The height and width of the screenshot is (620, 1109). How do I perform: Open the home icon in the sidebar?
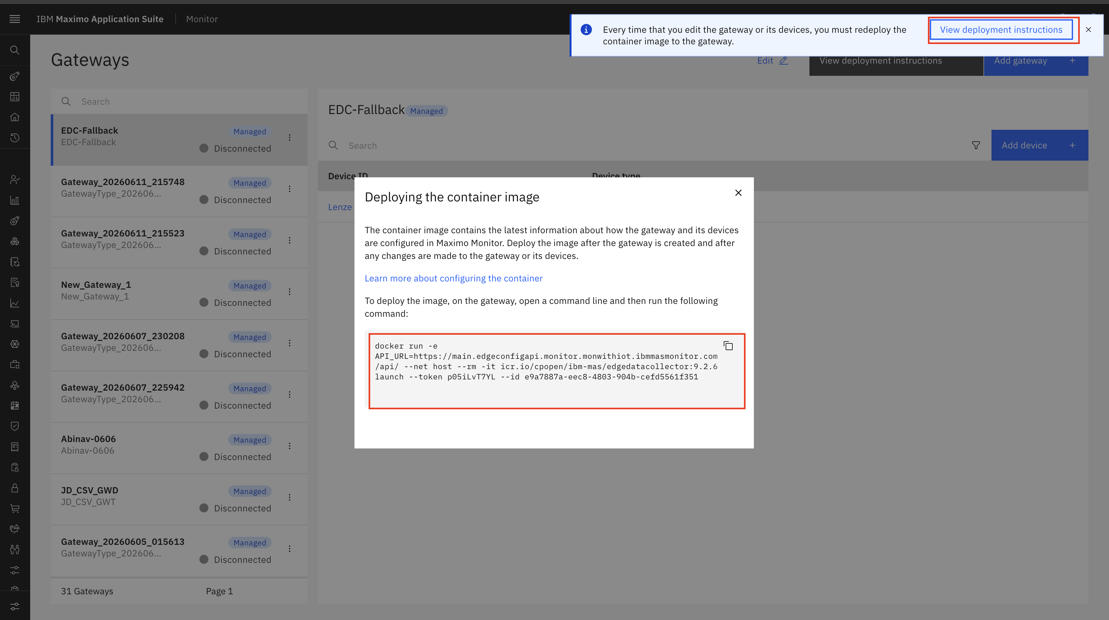tap(15, 117)
